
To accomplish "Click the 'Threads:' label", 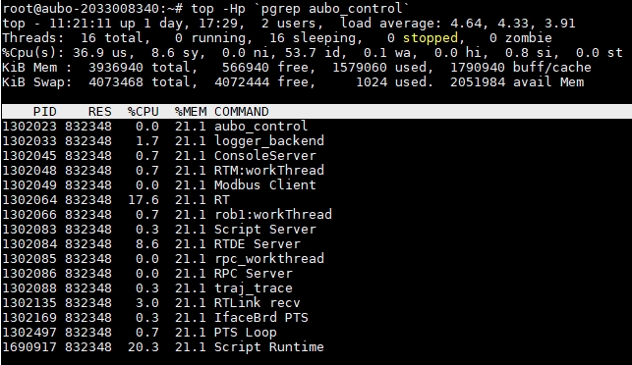I will pos(33,38).
